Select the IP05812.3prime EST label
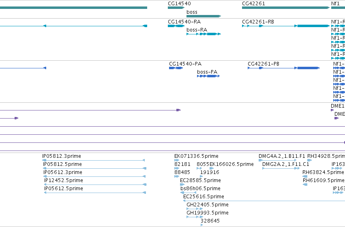This screenshot has height=227, width=345. [x=62, y=156]
